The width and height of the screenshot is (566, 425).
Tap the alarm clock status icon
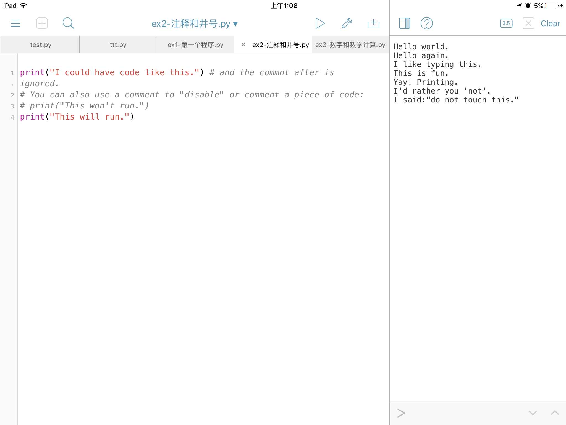coord(528,6)
